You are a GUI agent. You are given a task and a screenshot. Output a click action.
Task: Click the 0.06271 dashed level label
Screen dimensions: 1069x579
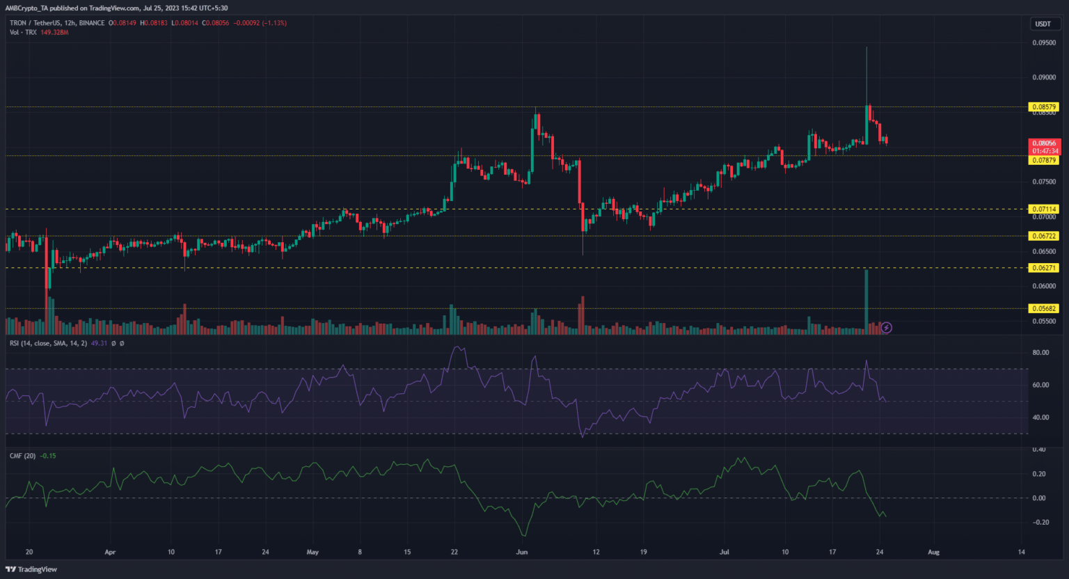coord(1043,268)
